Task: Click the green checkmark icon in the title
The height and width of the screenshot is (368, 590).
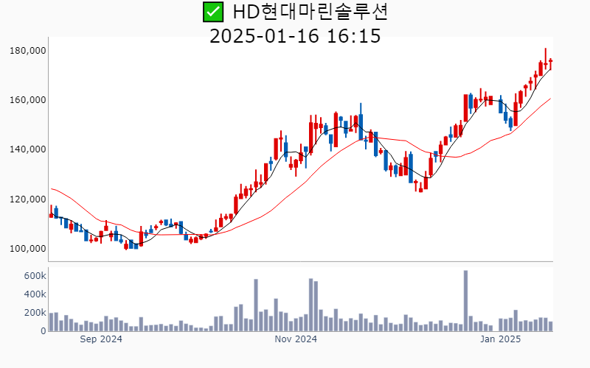Action: tap(213, 12)
